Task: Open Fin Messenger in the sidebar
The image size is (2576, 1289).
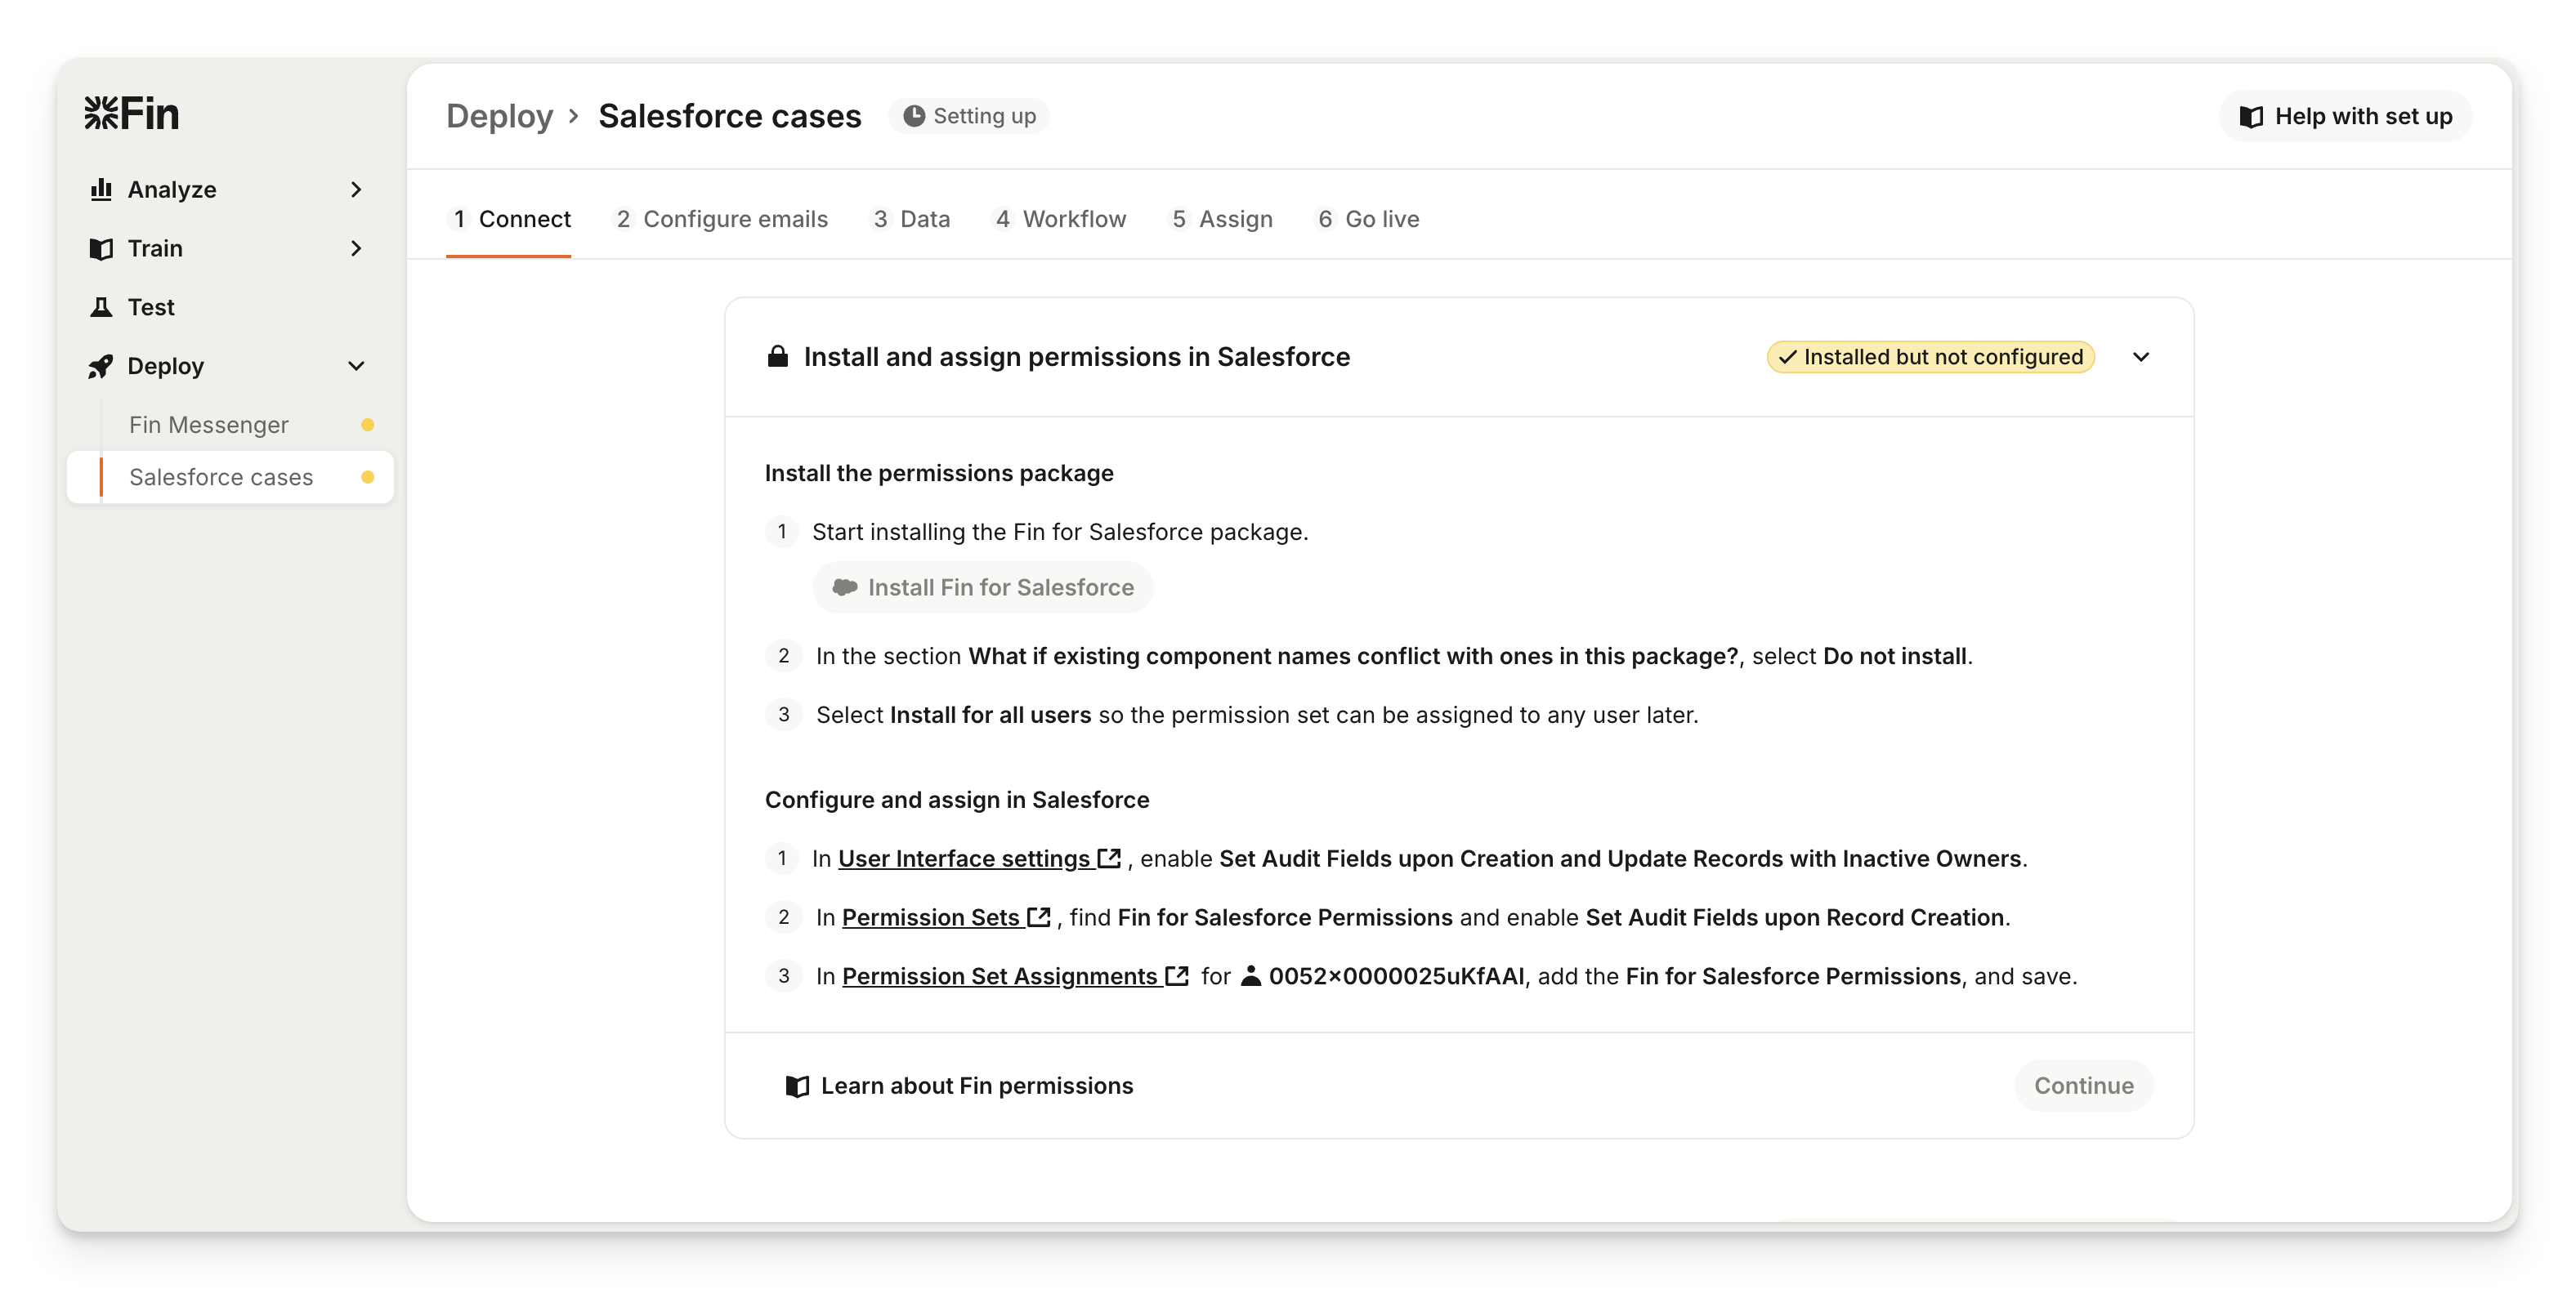Action: click(208, 425)
